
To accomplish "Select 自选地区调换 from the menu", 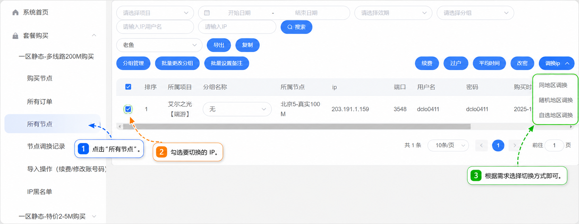I will tap(556, 115).
